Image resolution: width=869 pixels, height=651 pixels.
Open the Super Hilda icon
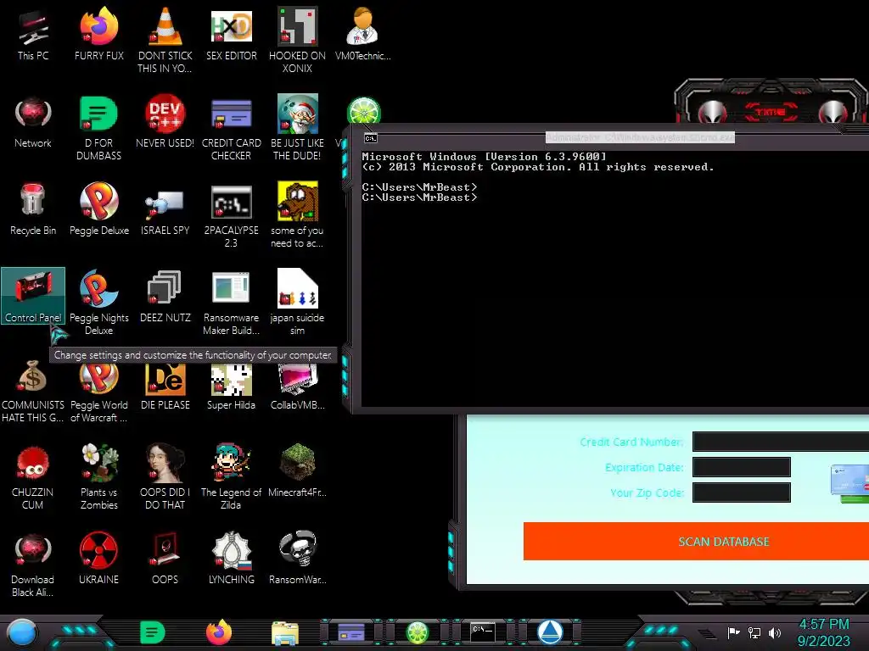(231, 386)
